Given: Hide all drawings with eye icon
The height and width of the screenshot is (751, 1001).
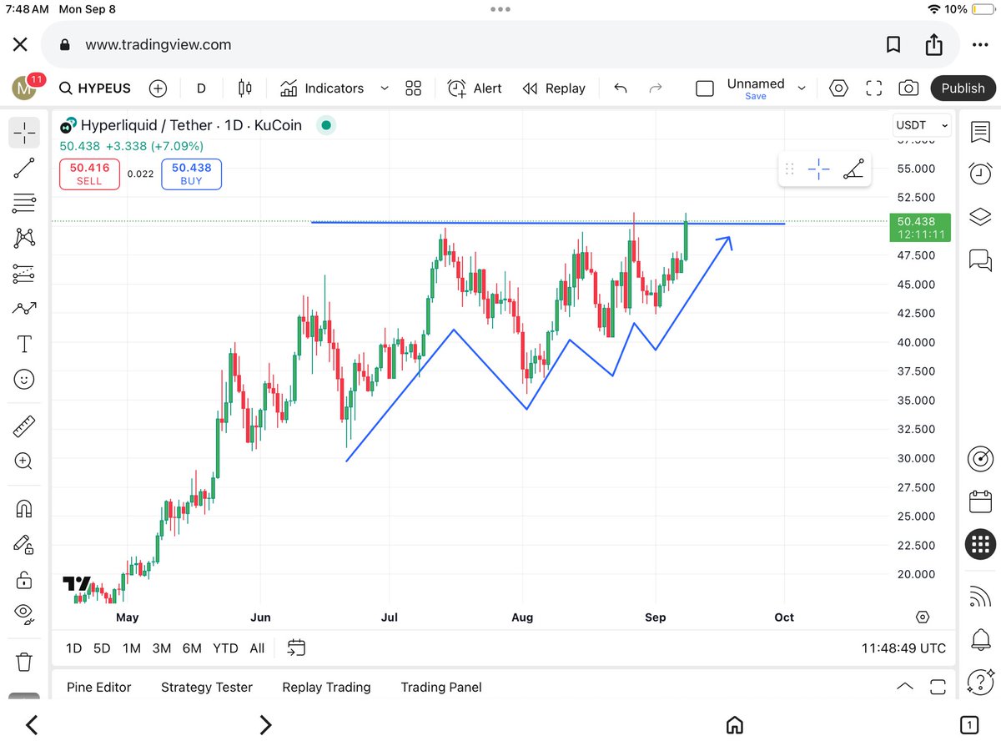Looking at the screenshot, I should pyautogui.click(x=24, y=614).
